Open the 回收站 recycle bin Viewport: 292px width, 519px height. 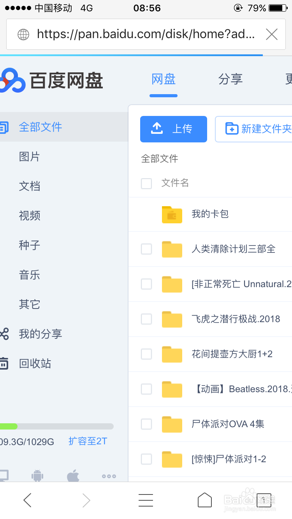click(x=35, y=363)
